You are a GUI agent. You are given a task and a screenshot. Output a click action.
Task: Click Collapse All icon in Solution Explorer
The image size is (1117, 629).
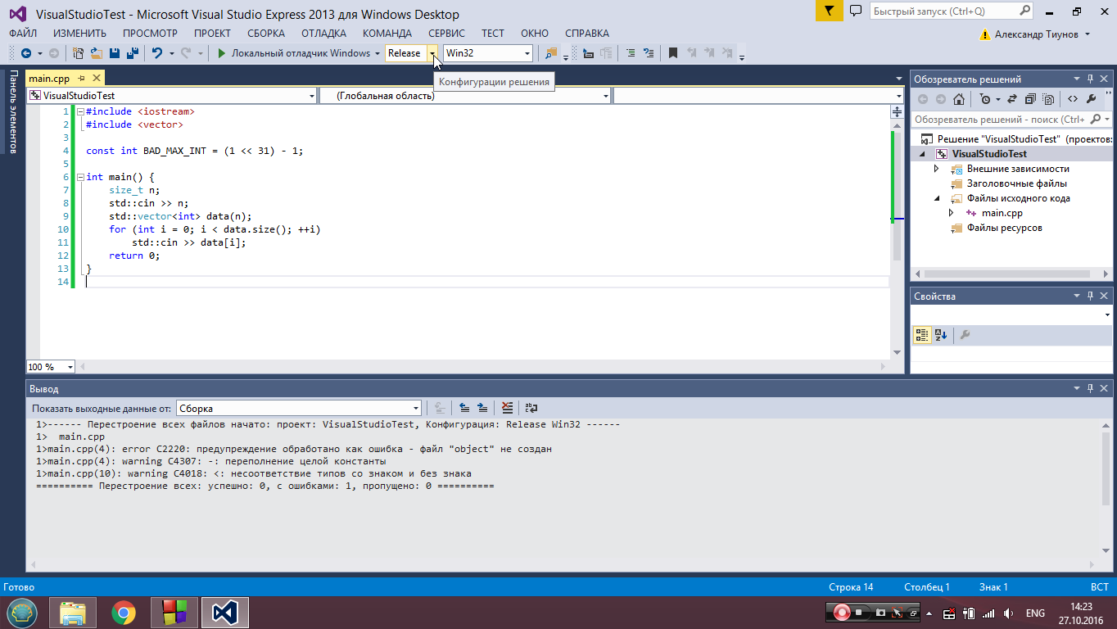pos(1030,99)
